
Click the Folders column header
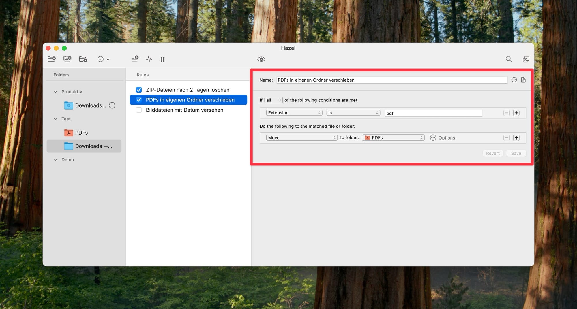pyautogui.click(x=61, y=75)
